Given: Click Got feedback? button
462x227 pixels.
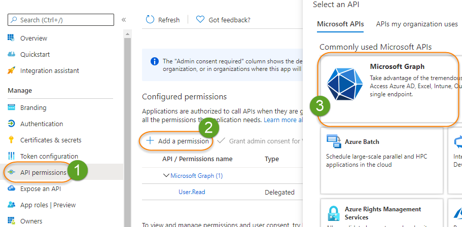Looking at the screenshot, I should (x=223, y=20).
